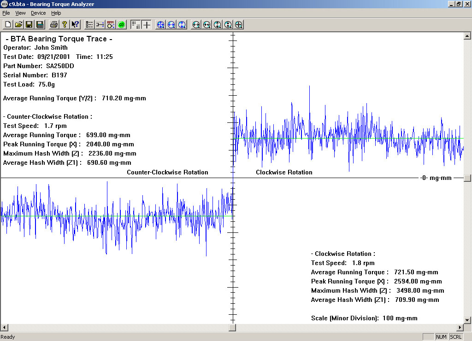Viewport: 472px width, 341px height.
Task: Click the vertical scrollbar thumb
Action: [467, 178]
